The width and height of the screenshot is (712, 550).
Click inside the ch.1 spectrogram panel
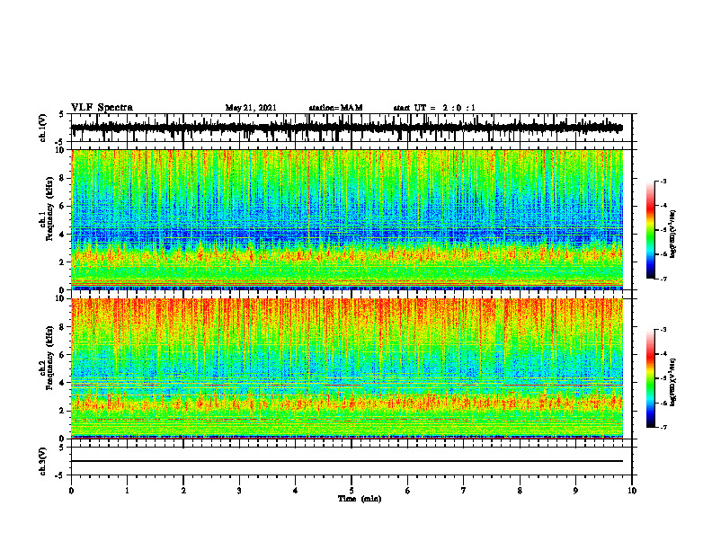pyautogui.click(x=347, y=219)
